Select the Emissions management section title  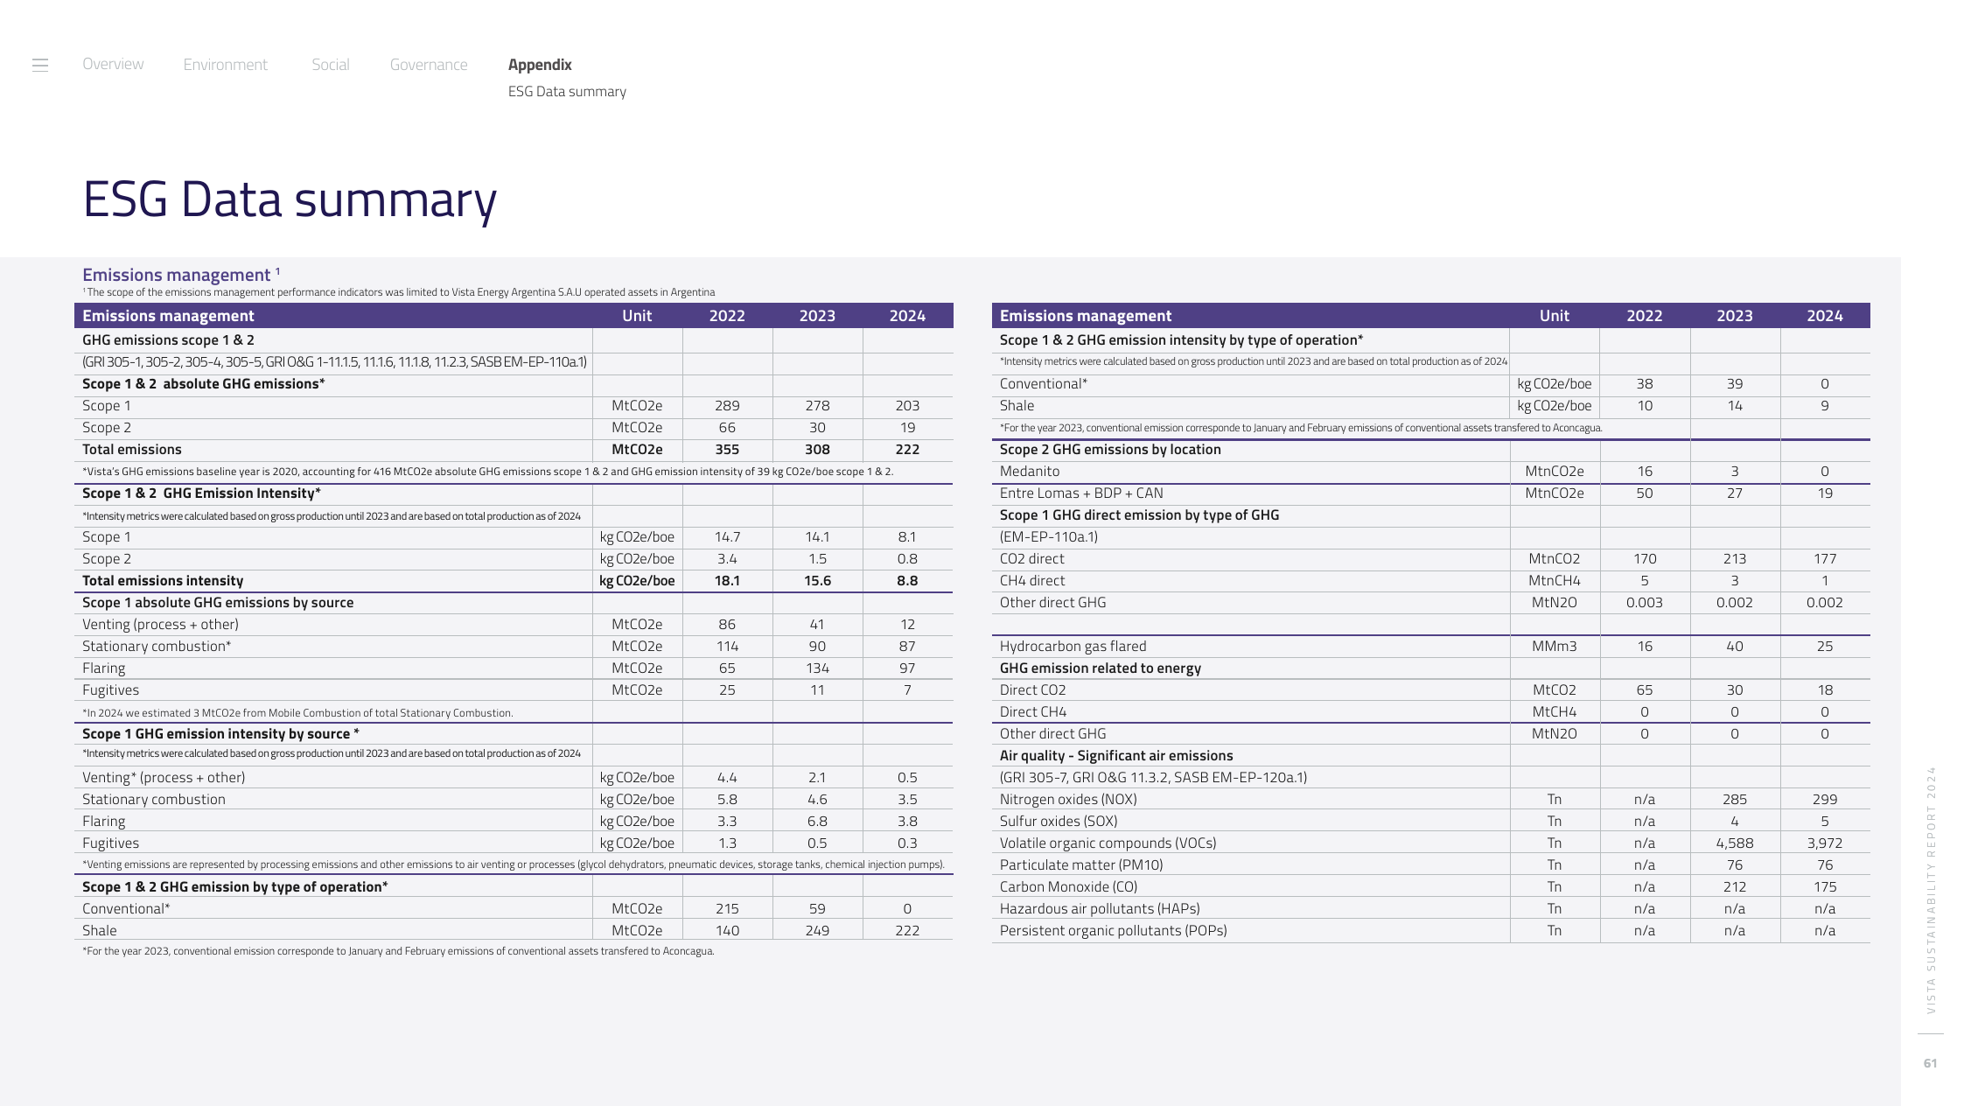click(181, 275)
